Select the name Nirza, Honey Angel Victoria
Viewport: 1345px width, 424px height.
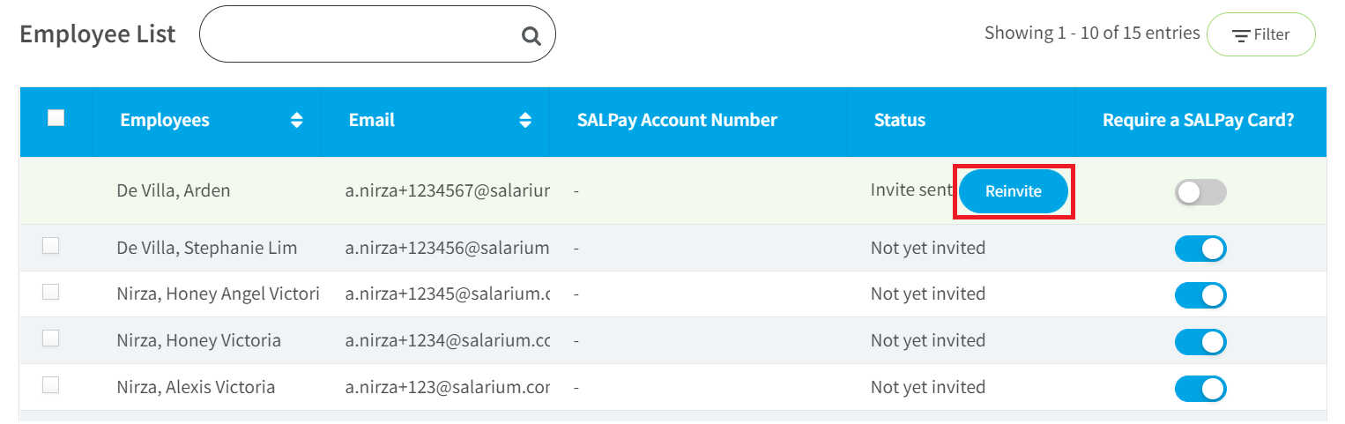(218, 294)
